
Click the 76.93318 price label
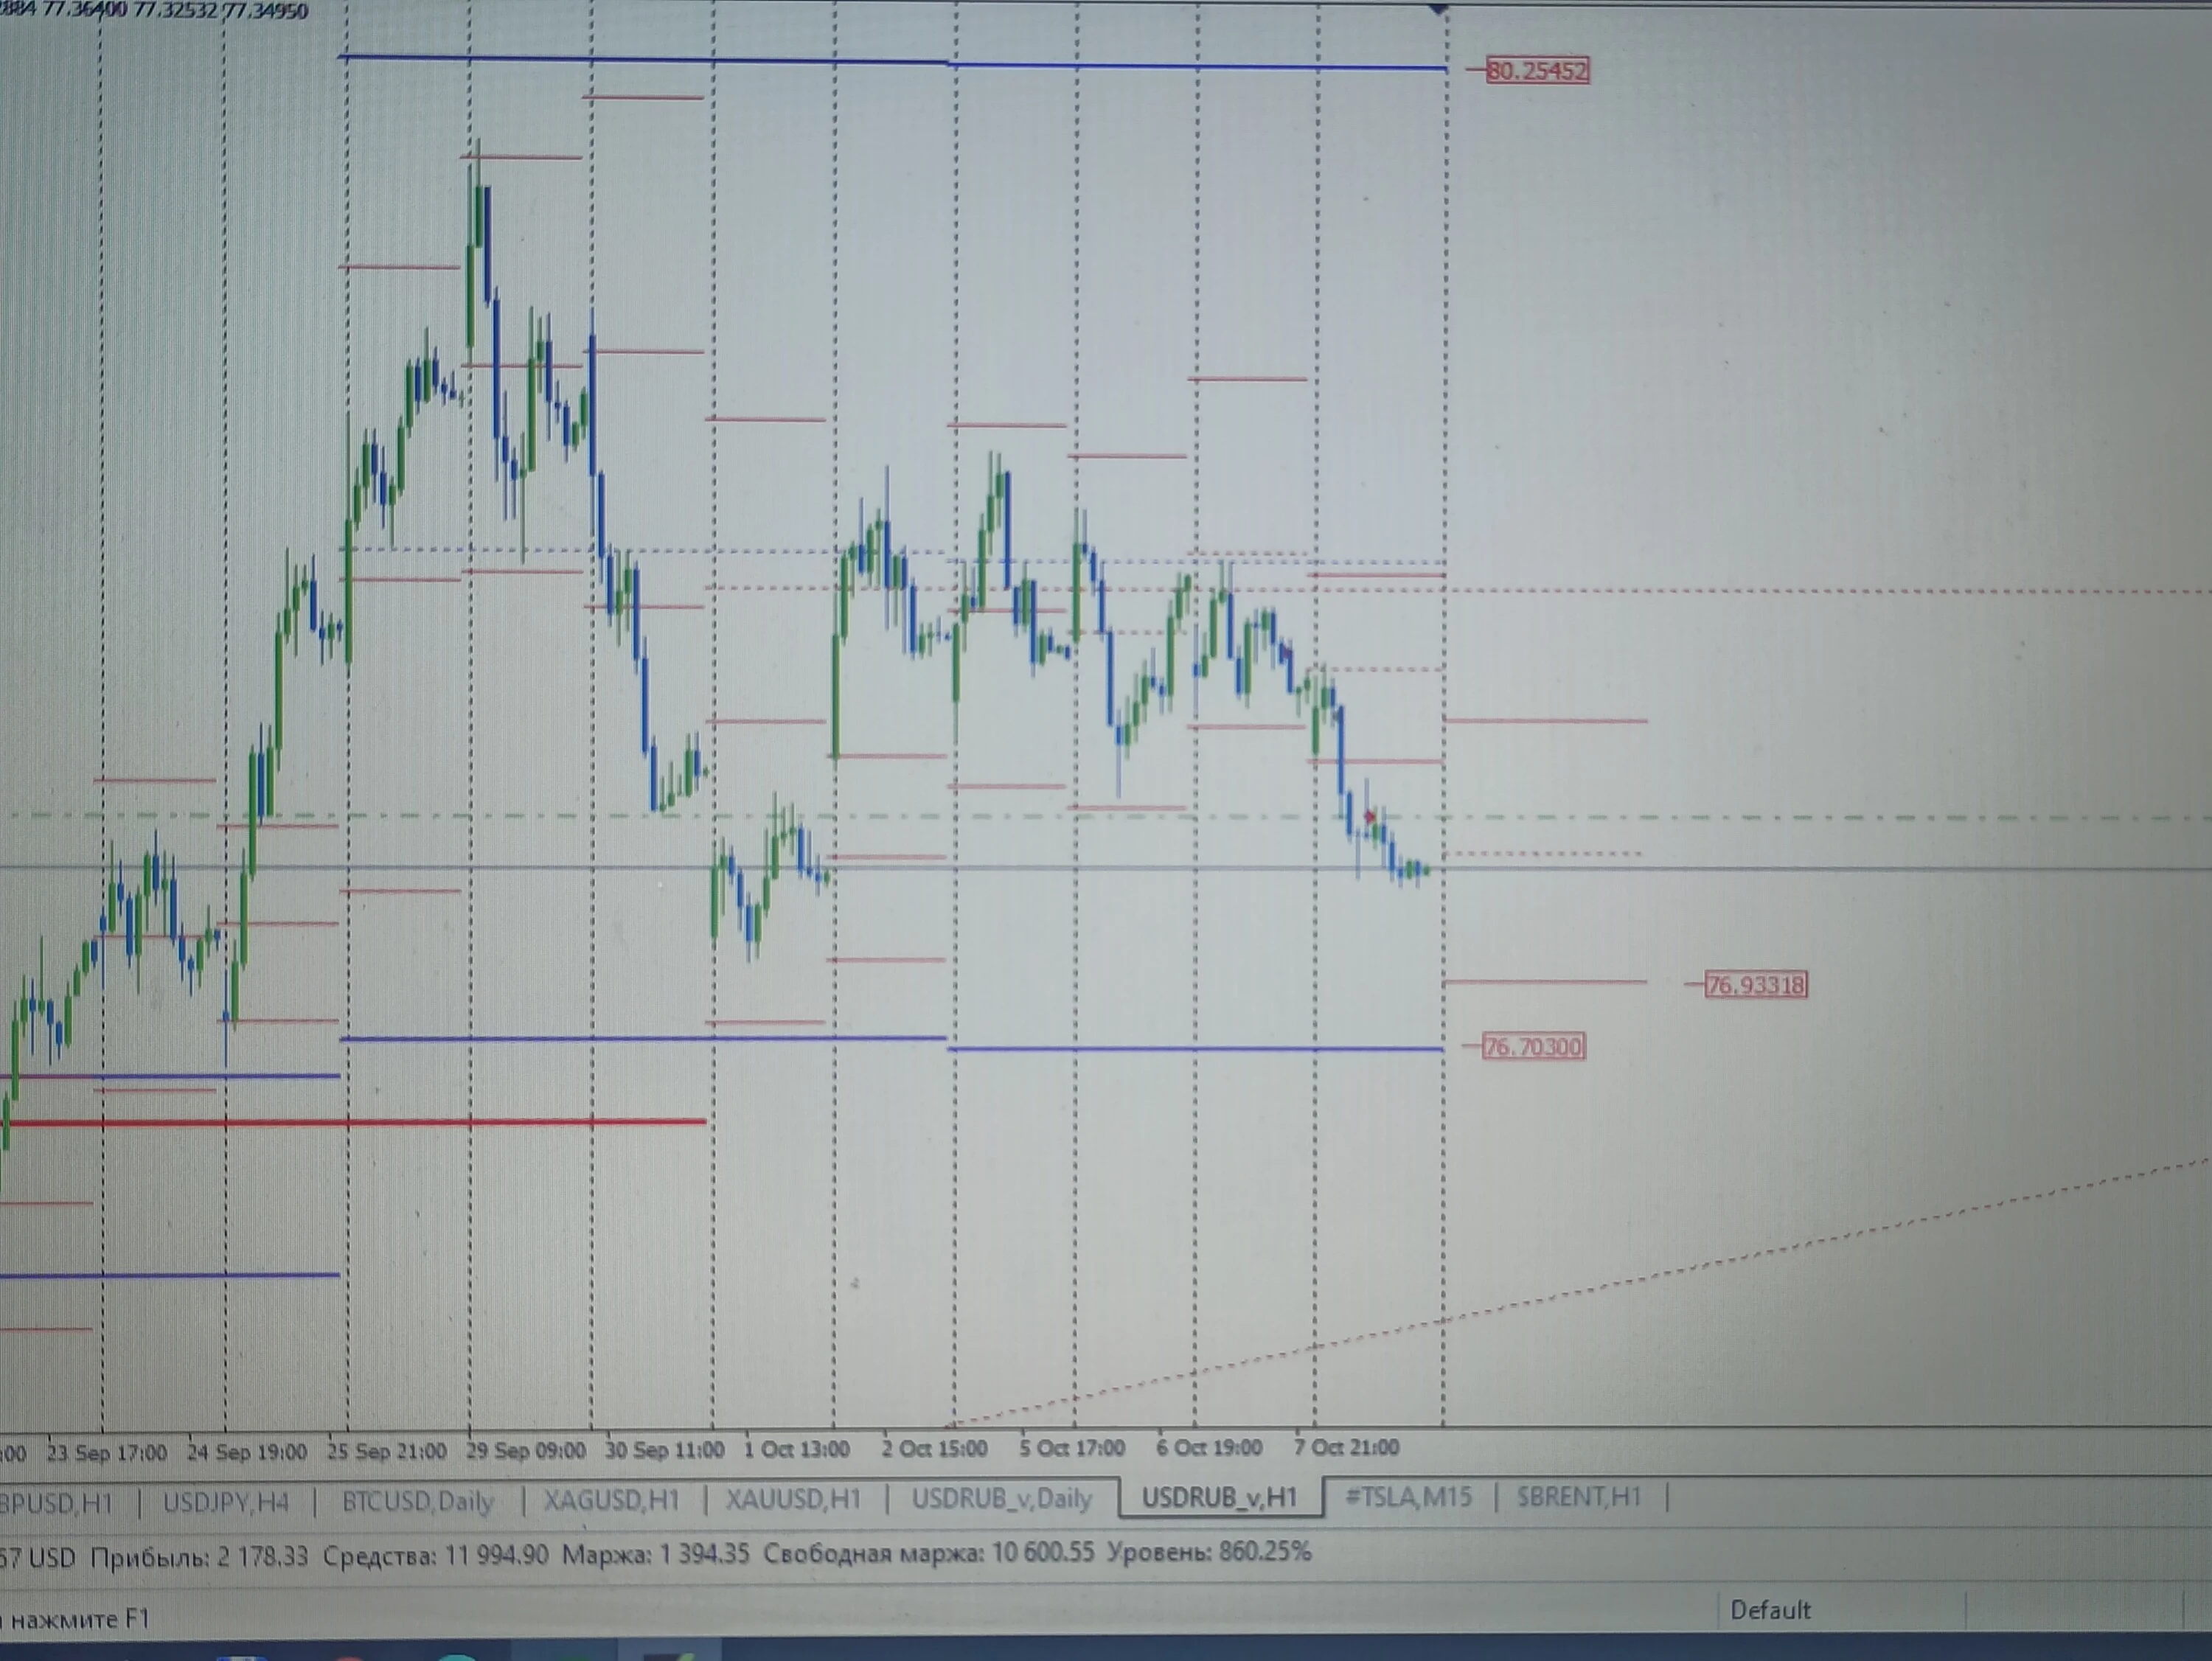(1755, 985)
